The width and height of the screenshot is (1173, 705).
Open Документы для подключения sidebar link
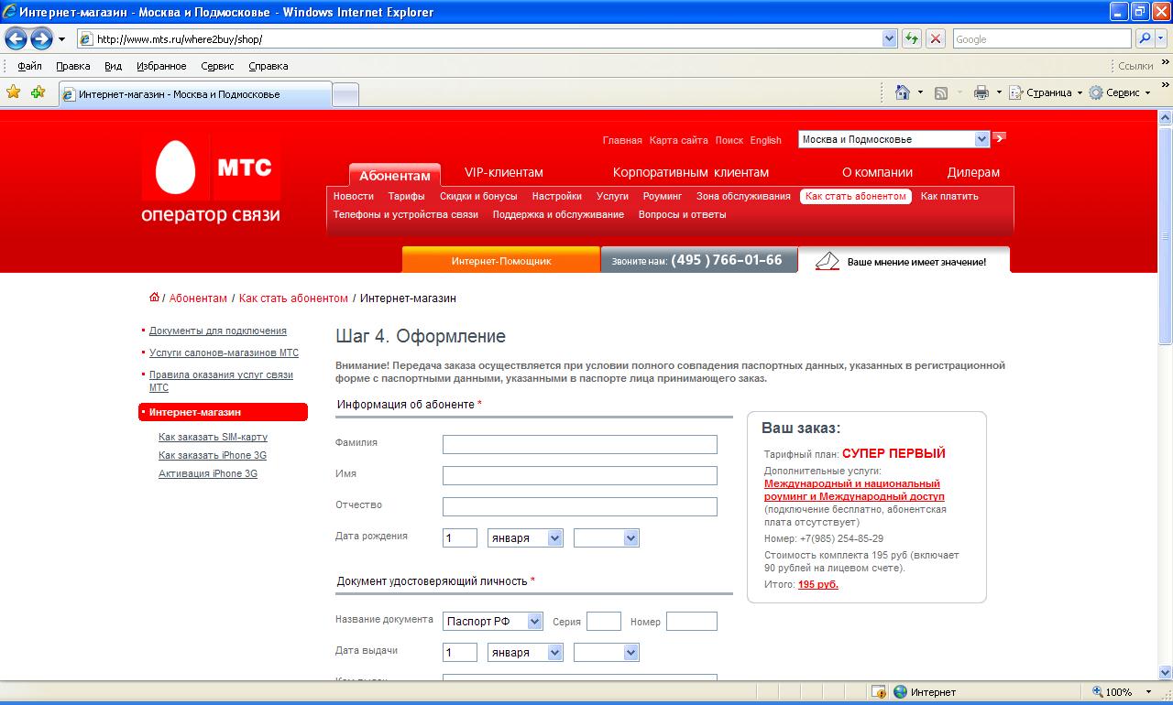click(x=217, y=331)
